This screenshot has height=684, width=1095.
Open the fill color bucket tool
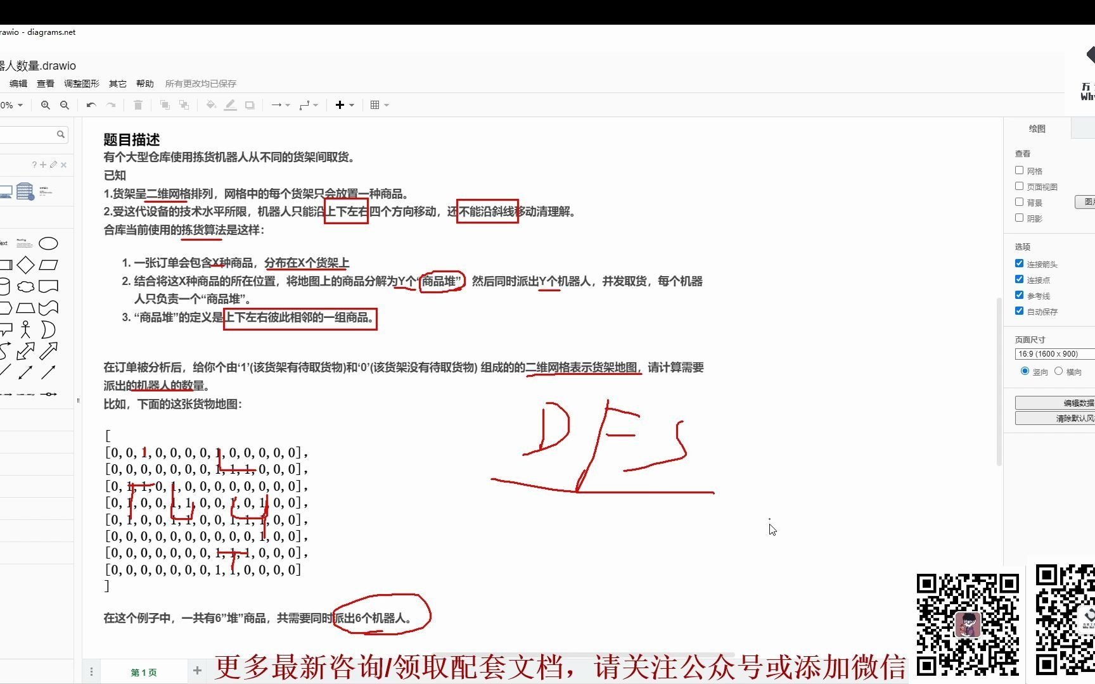click(211, 105)
